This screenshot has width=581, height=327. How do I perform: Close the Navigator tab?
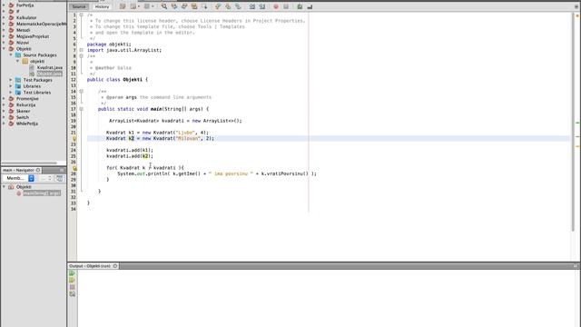tap(38, 170)
